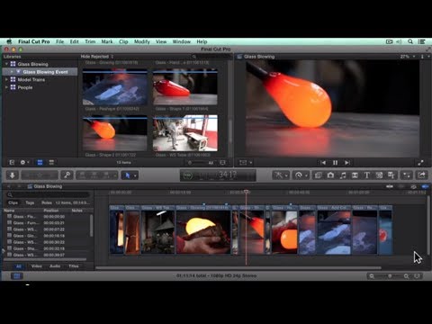Open the Photos browser camera icon
Screen dimensions: 432x324
point(330,175)
